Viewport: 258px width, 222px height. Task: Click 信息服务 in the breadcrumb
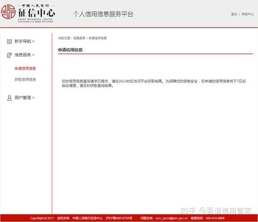pos(79,38)
